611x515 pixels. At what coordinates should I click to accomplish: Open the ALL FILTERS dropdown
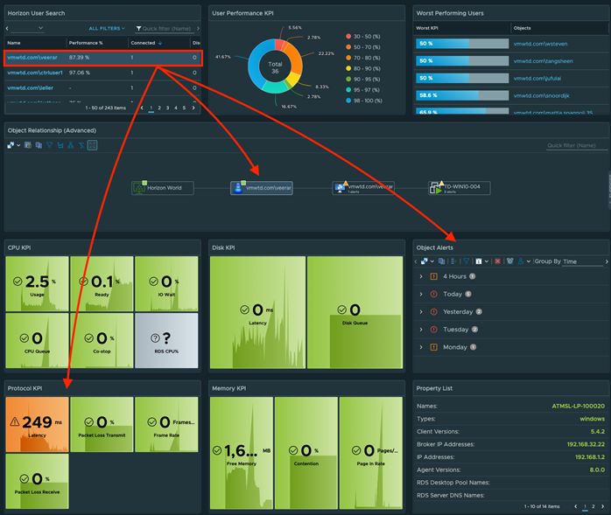tap(107, 28)
